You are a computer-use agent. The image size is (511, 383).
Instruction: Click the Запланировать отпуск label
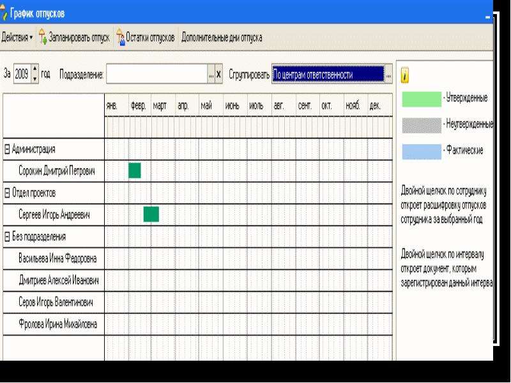[x=79, y=38]
